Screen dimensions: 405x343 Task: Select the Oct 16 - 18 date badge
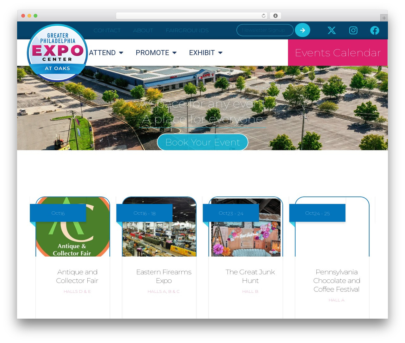[x=144, y=213]
